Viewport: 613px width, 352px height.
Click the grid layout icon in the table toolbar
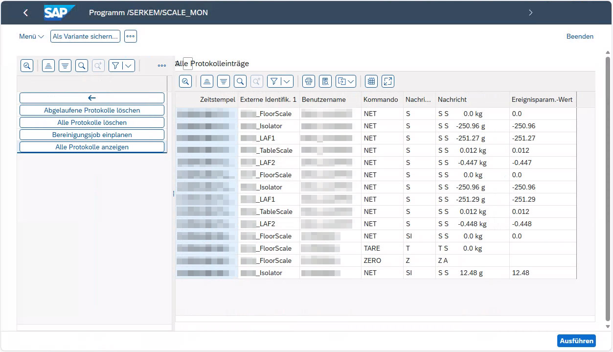pyautogui.click(x=371, y=81)
